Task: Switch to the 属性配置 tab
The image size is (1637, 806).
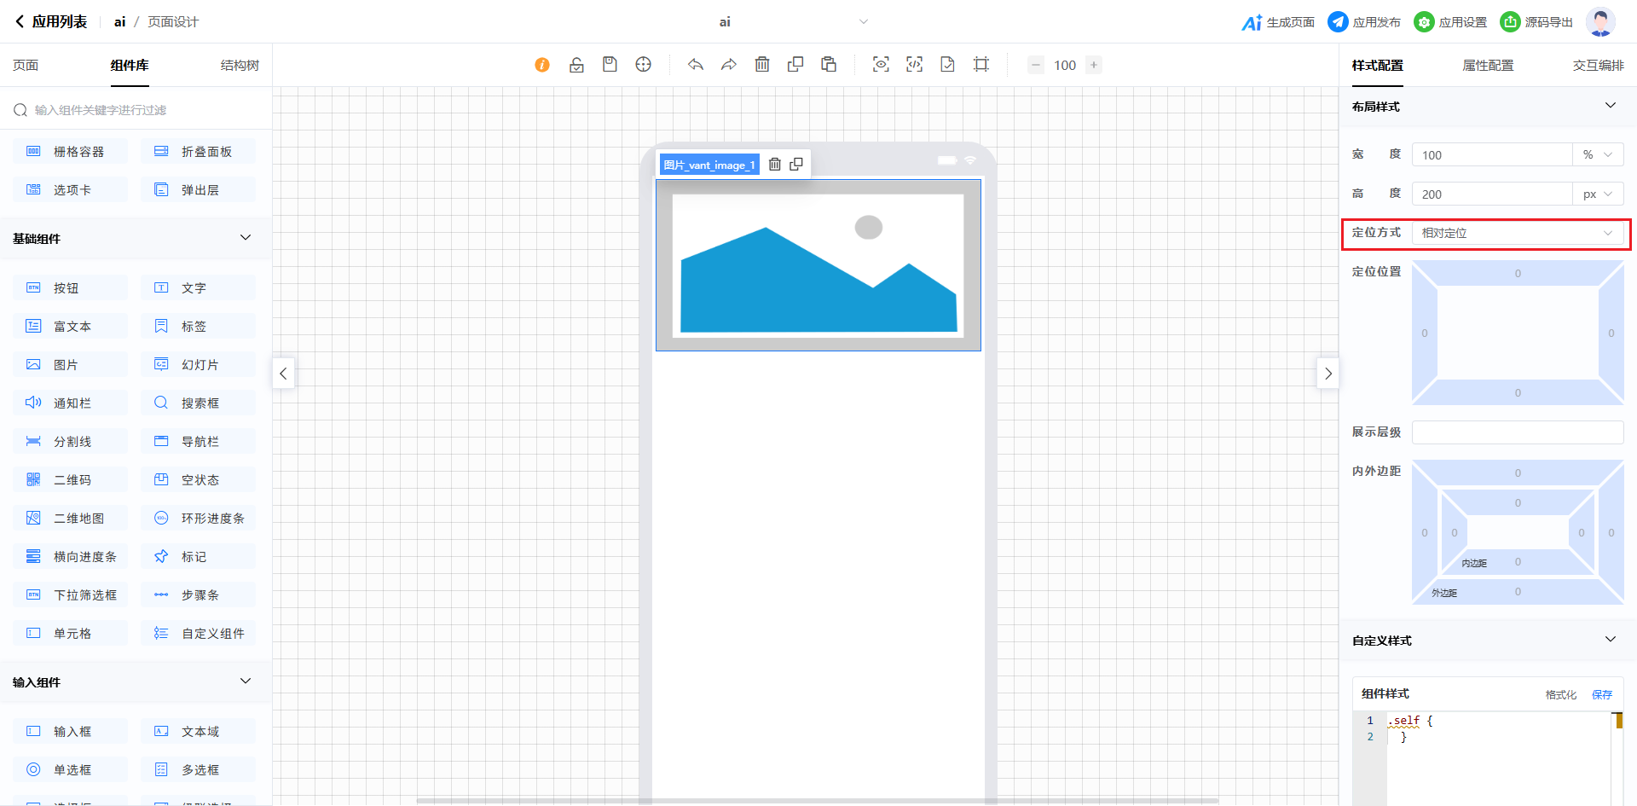Action: coord(1488,66)
